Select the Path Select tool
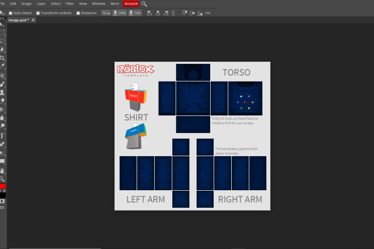Viewport: 374px width, 249px height. (x=2, y=153)
